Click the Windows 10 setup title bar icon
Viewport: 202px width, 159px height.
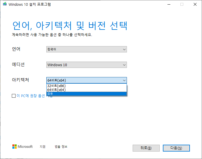[x=5, y=4]
